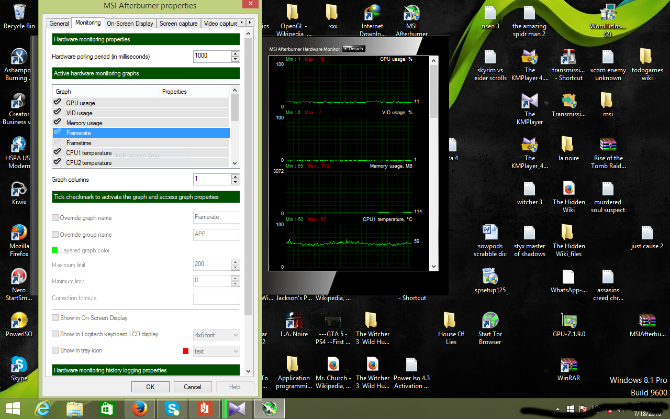Increase hardware polling period spinner
The height and width of the screenshot is (419, 670).
pos(236,53)
